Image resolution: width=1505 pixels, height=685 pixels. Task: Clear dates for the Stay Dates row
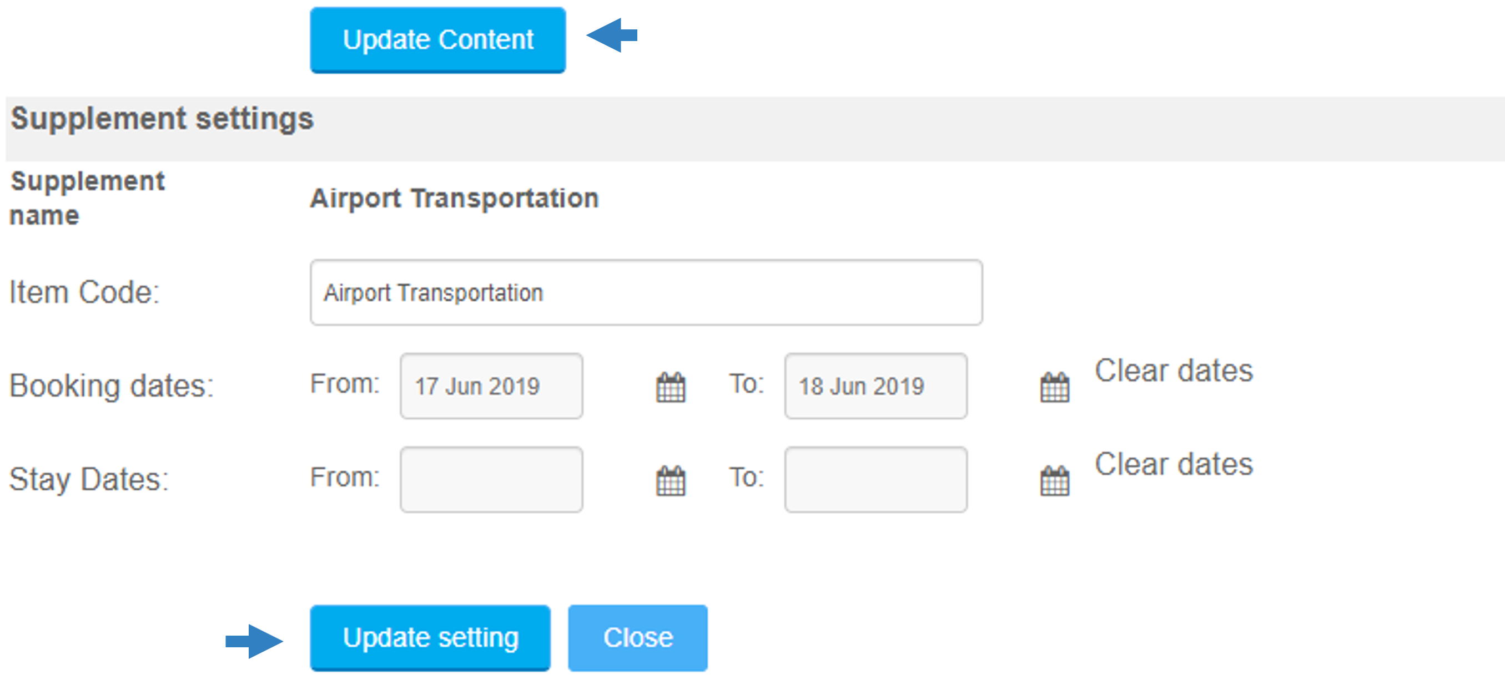[x=1173, y=464]
